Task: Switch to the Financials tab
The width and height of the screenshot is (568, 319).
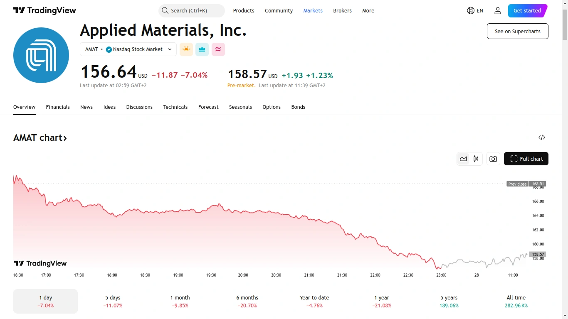Action: tap(58, 107)
